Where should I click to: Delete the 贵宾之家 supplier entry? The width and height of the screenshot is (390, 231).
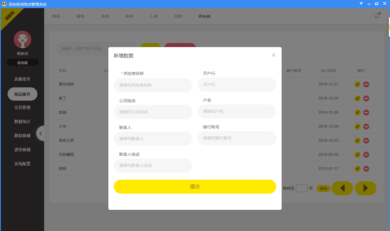(366, 140)
